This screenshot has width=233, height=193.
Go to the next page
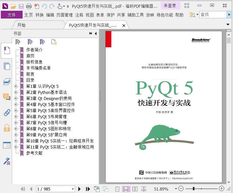pyautogui.click(x=80, y=189)
